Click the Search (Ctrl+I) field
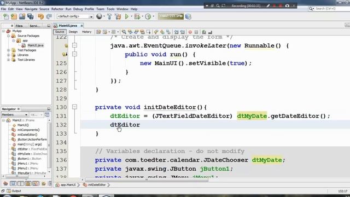The height and width of the screenshot is (197, 350). [x=329, y=9]
